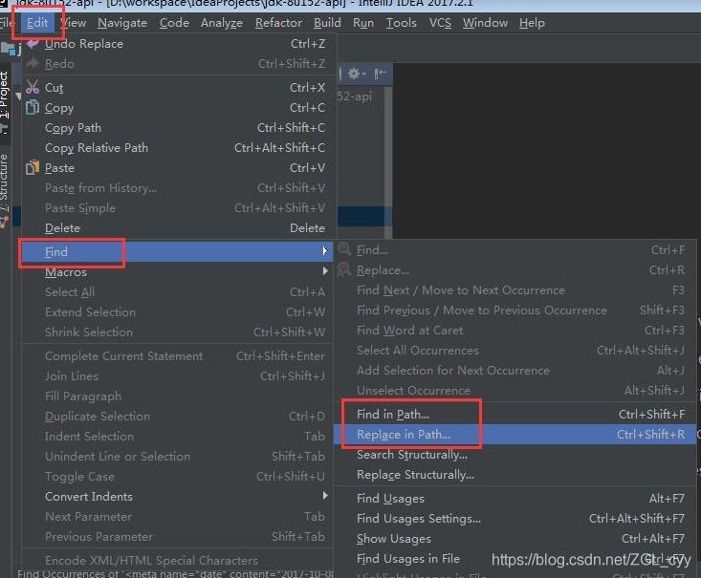Click the Undo Replace arrow icon
Viewport: 701px width, 578px height.
[33, 44]
